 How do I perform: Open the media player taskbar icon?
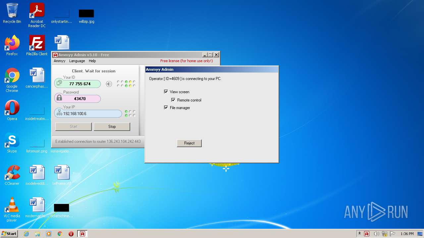[49, 234]
